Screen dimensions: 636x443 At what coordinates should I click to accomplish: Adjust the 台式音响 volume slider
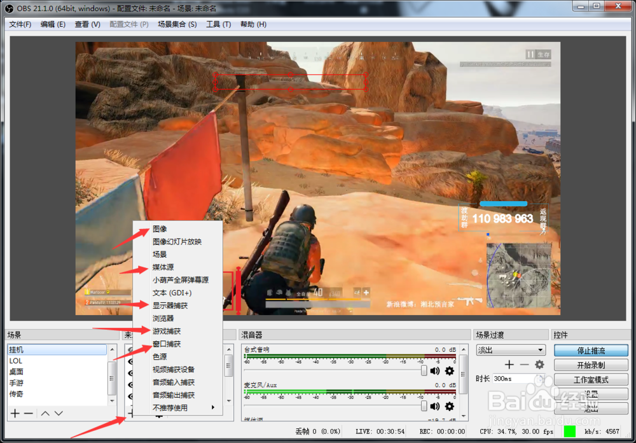click(x=424, y=370)
